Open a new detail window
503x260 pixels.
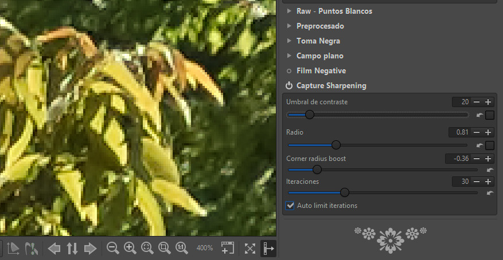pos(228,248)
